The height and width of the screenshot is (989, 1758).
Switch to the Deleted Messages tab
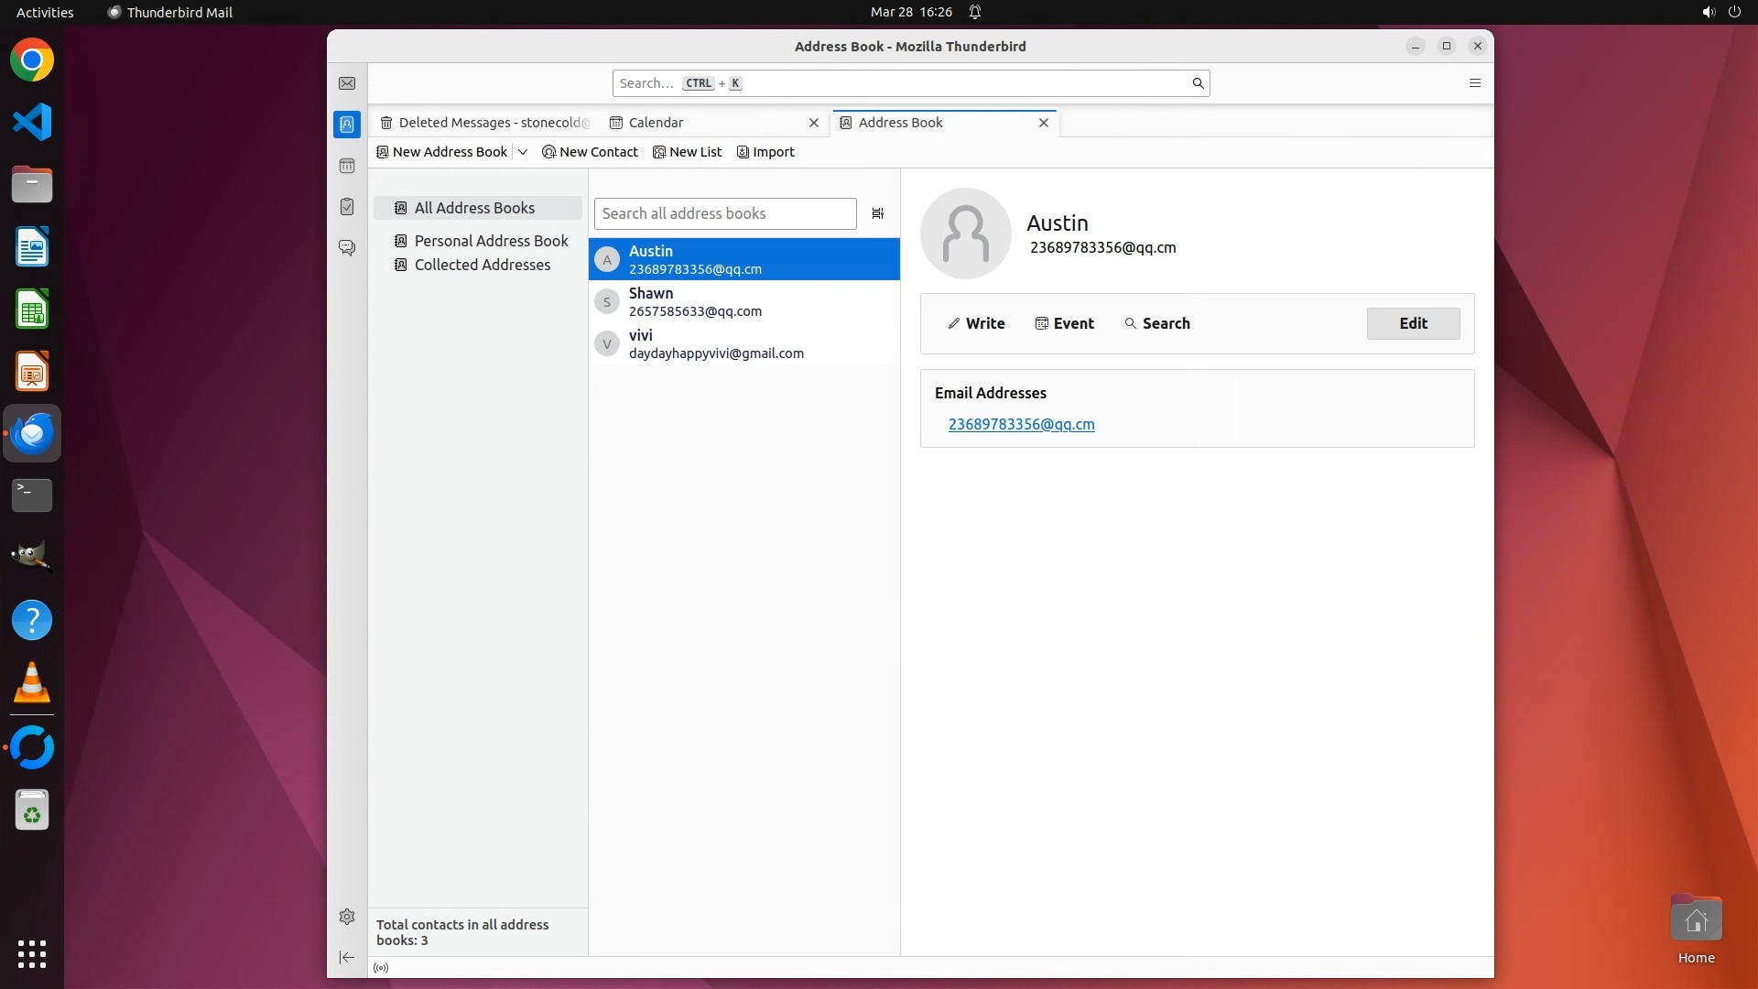(x=485, y=123)
